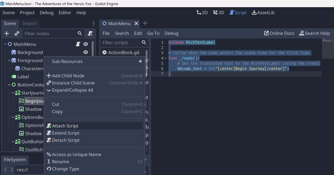Click the Filter scripts input field
This screenshot has height=175, width=334.
121,43
